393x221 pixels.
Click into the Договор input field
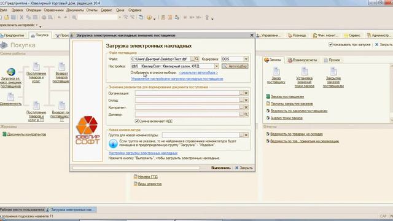(187, 115)
